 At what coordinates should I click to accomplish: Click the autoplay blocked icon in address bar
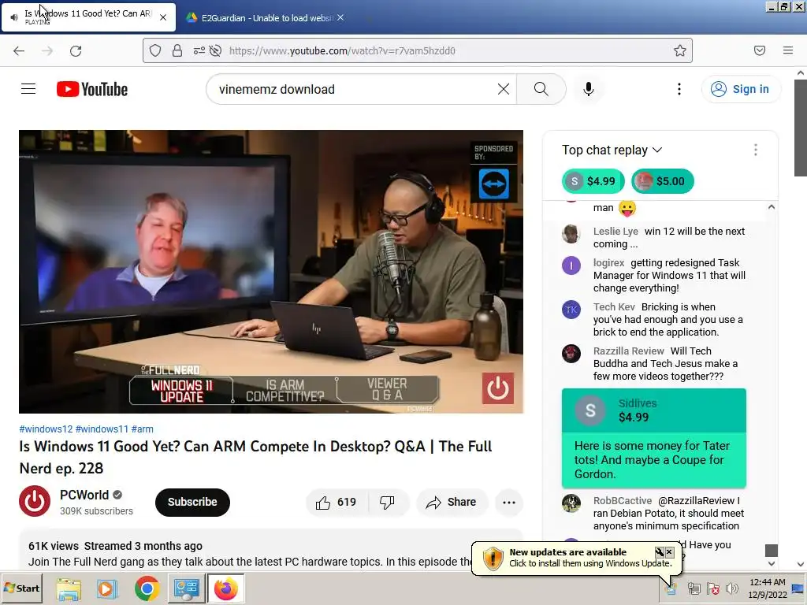coord(216,50)
